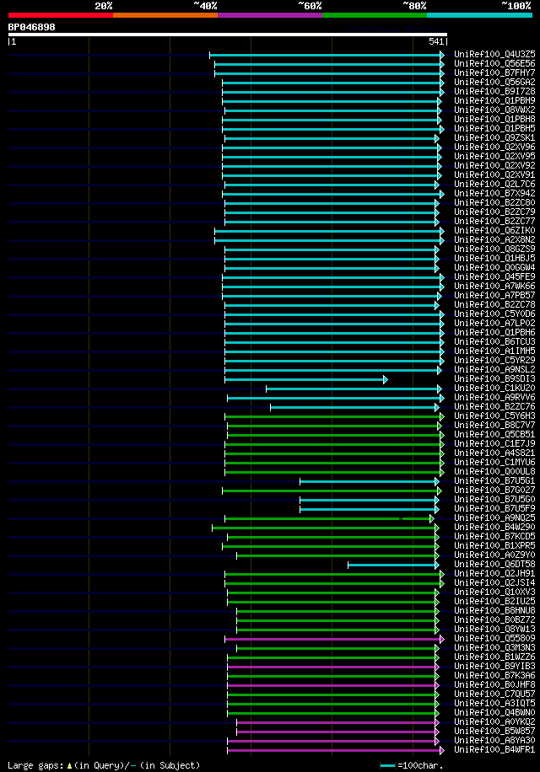The image size is (540, 772).
Task: Click the UniRef100_A2X8N2 label
Action: (x=494, y=239)
